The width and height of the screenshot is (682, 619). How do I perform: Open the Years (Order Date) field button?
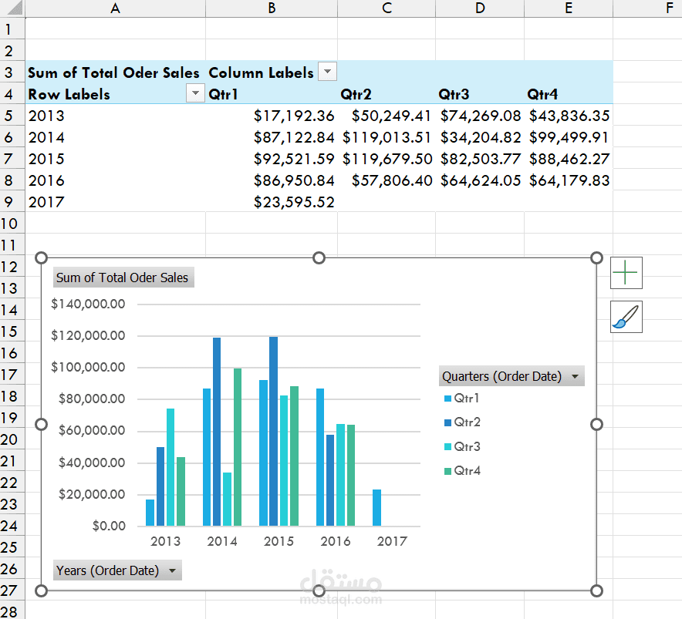117,570
